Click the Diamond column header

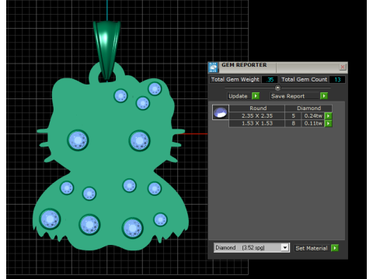click(309, 108)
